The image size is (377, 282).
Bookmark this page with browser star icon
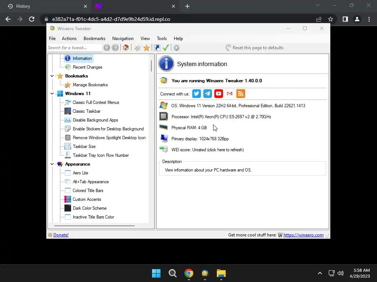click(331, 19)
